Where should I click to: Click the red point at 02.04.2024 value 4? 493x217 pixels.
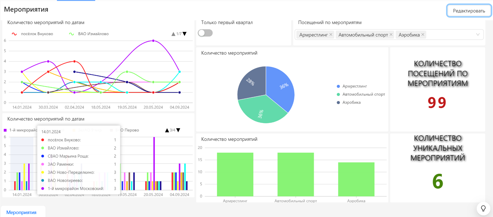pos(74,61)
